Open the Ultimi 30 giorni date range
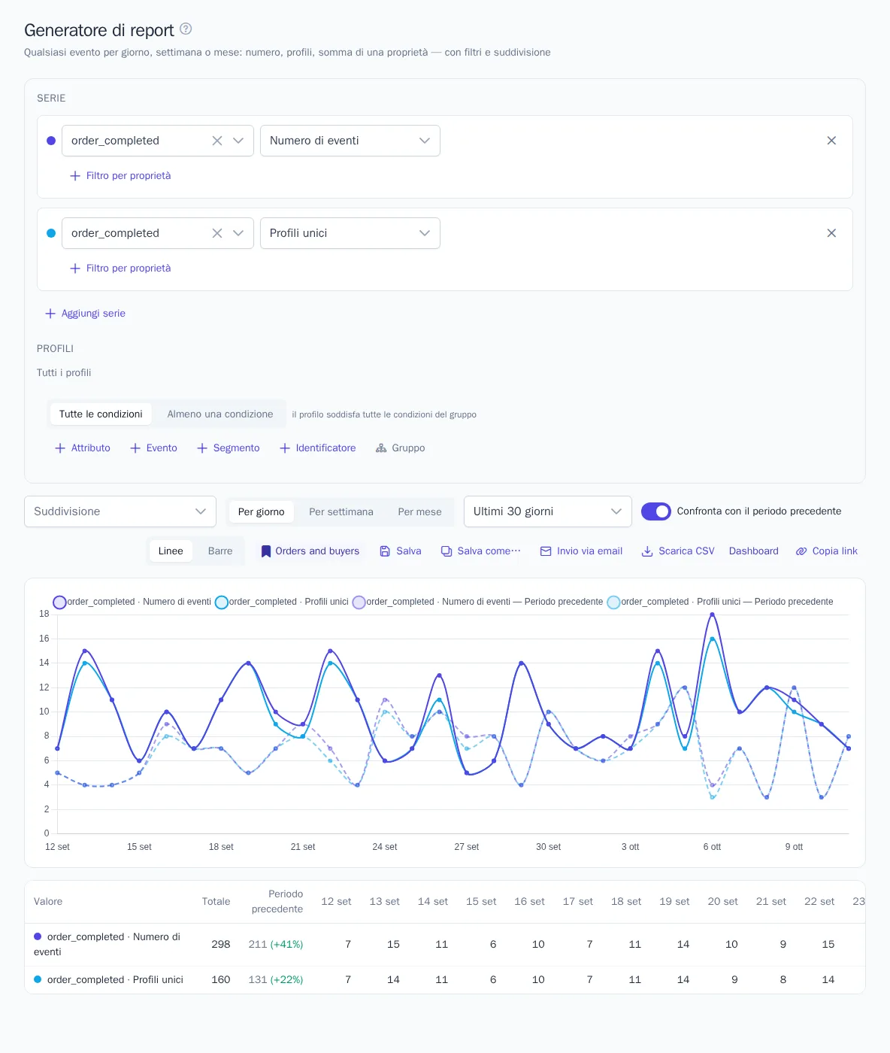This screenshot has width=890, height=1053. 548,511
